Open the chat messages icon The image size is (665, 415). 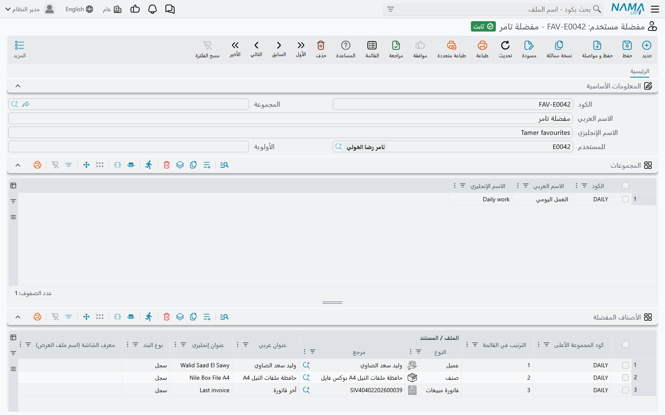(170, 9)
